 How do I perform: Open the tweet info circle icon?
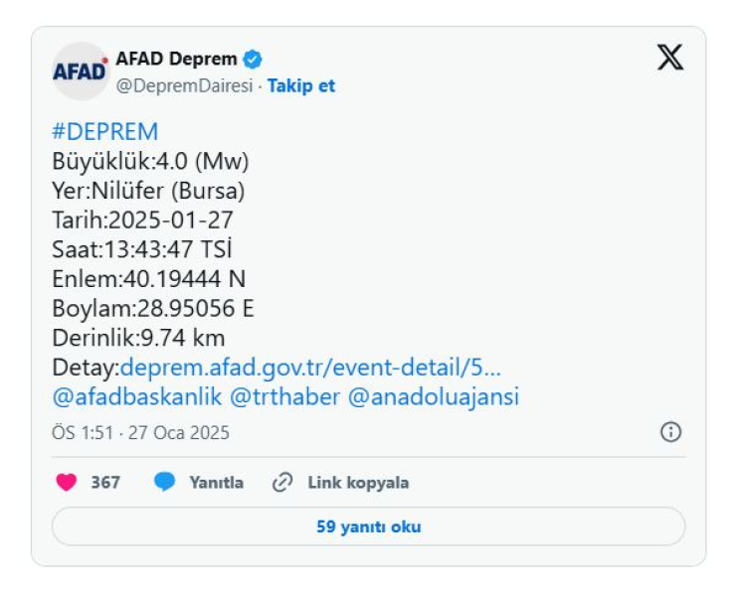670,432
